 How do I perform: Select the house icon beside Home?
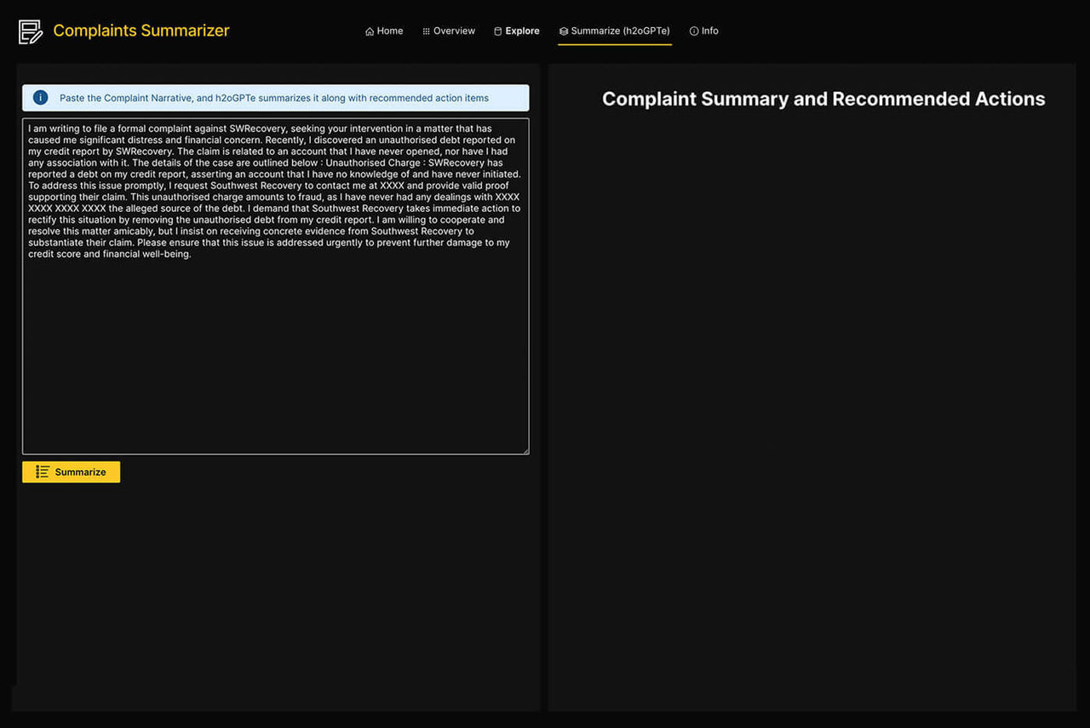(368, 31)
